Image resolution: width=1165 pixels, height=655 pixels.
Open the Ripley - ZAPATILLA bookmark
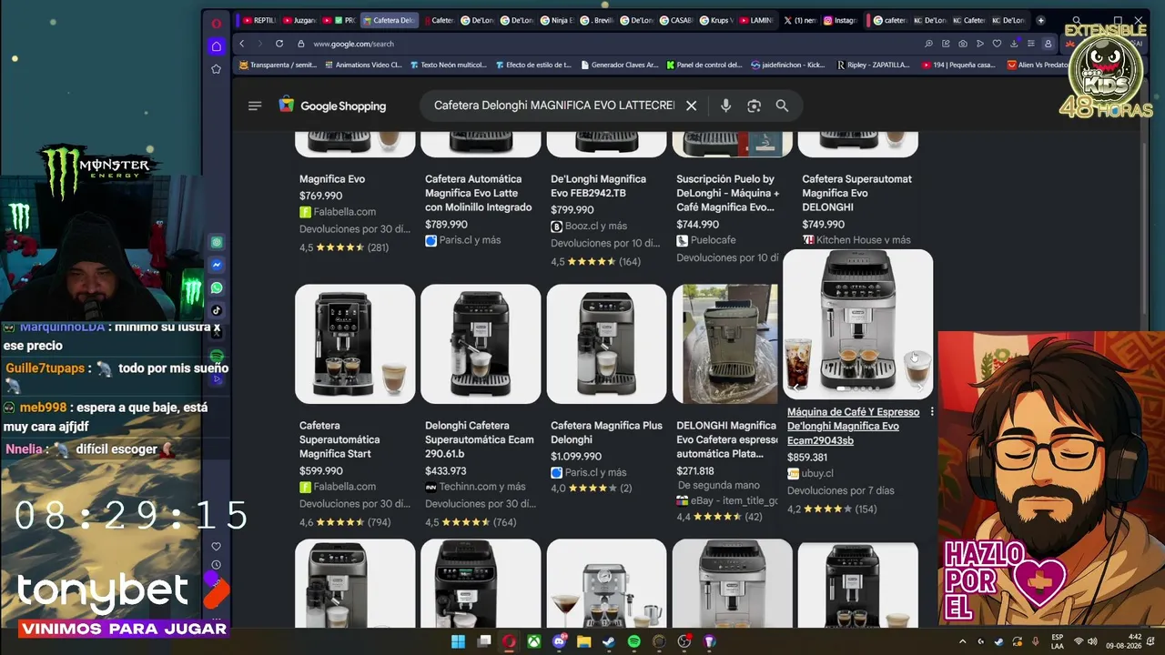pyautogui.click(x=873, y=65)
